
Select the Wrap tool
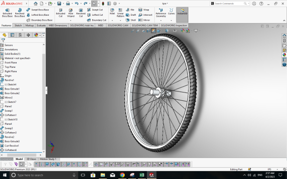pyautogui.click(x=143, y=10)
